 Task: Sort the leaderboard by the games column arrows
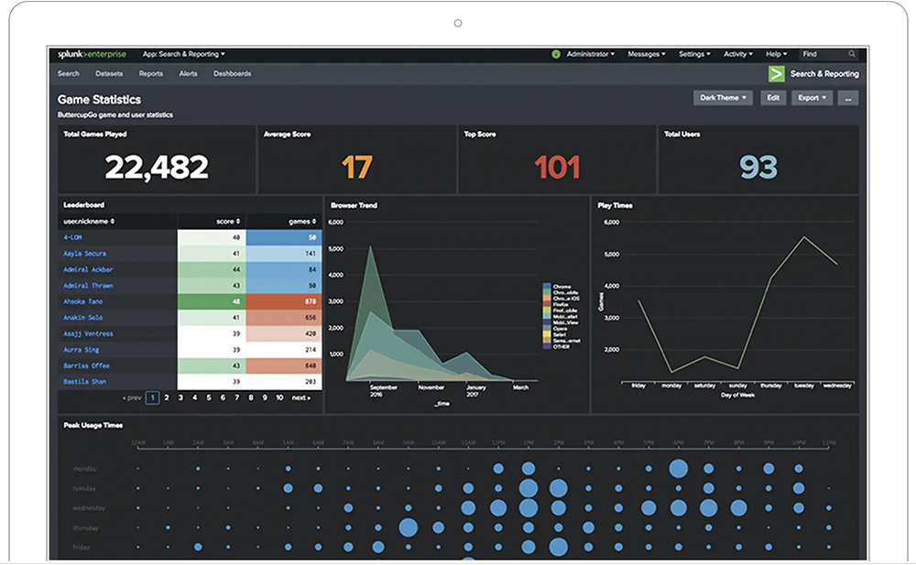pyautogui.click(x=314, y=222)
